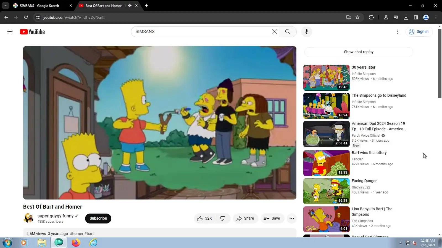Open Windows Media Player from taskbar
The image size is (442, 248).
click(x=24, y=243)
